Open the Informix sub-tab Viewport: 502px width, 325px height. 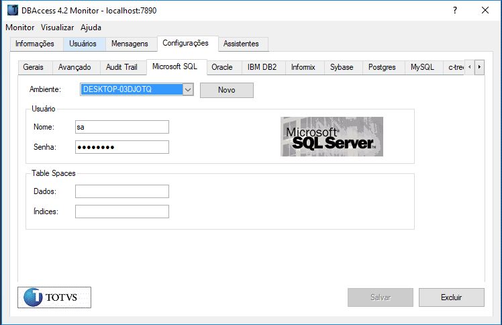click(x=303, y=67)
